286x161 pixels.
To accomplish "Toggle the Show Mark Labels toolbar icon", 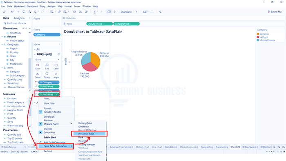I will pos(109,12).
